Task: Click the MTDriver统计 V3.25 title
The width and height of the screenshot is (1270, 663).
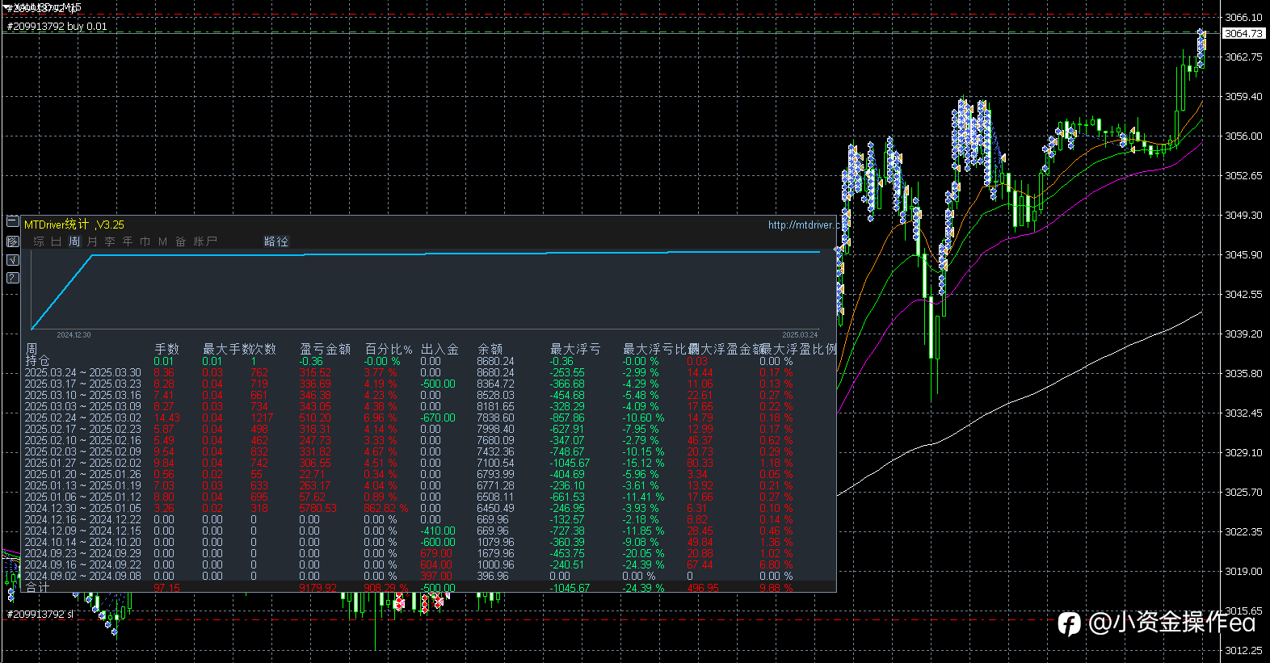Action: pyautogui.click(x=74, y=224)
